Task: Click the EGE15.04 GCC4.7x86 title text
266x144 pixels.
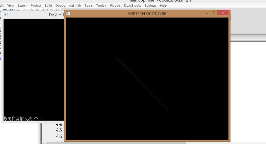Action: [147, 13]
